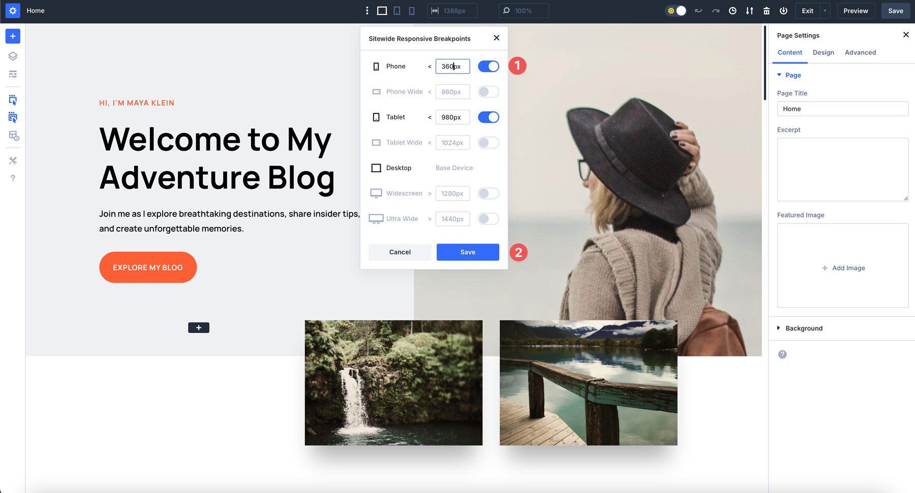This screenshot has height=493, width=915.
Task: Switch to the Design tab in Page Settings
Action: [823, 52]
